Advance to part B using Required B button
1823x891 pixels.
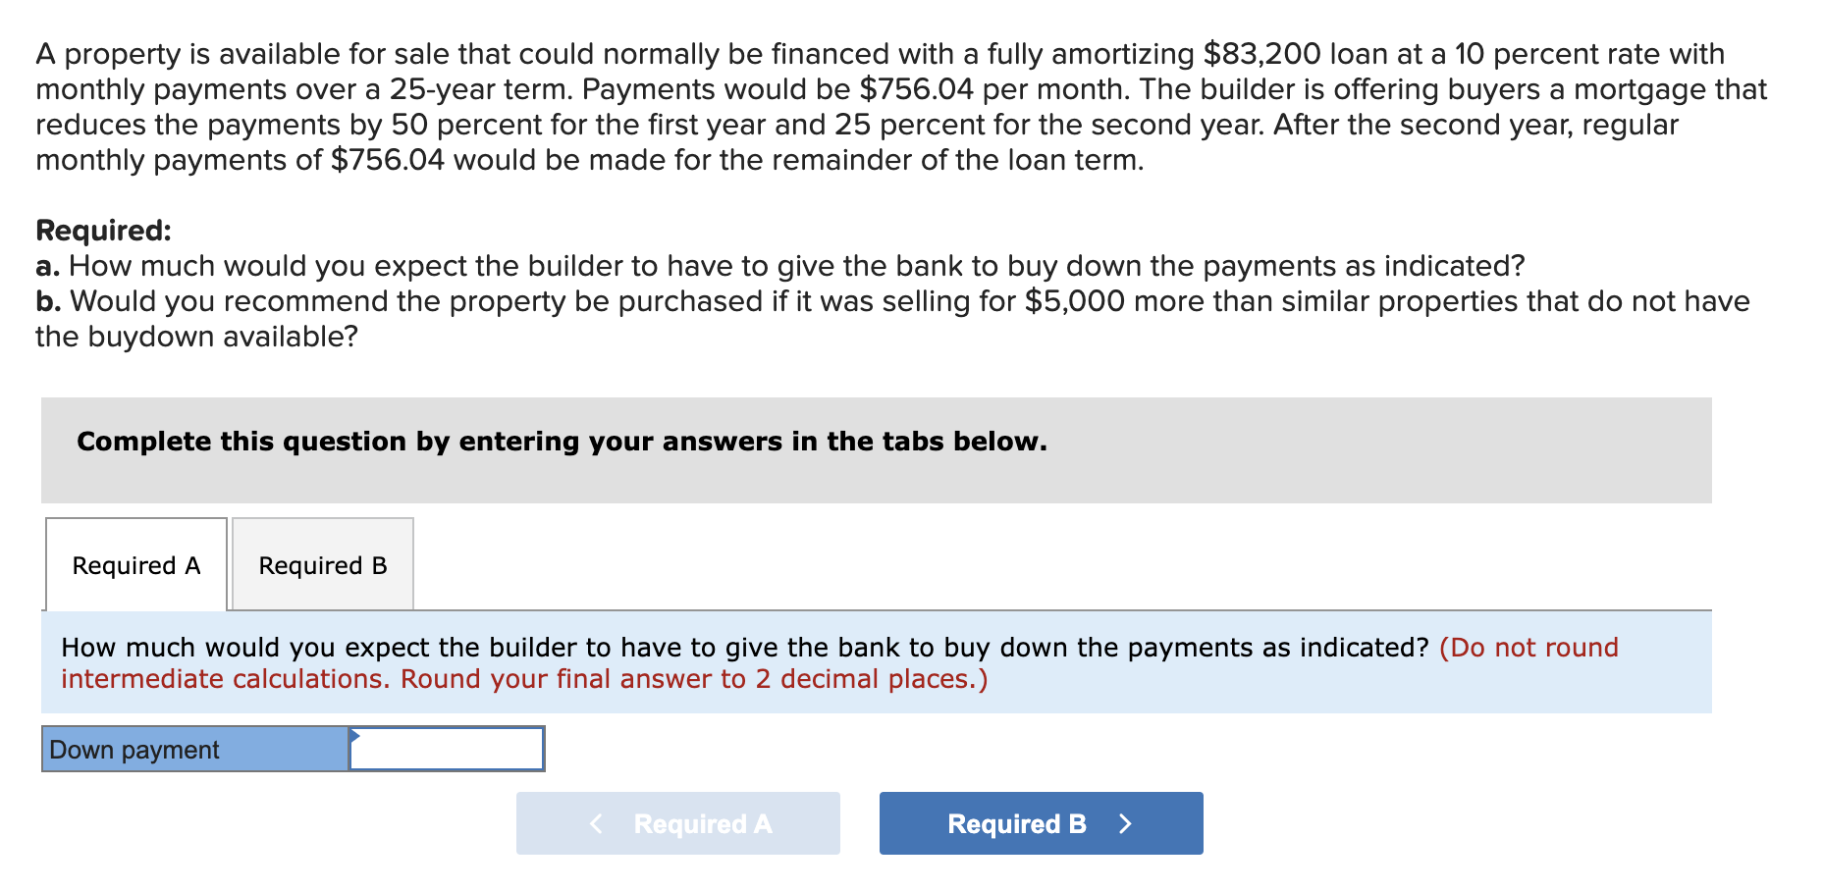1040,823
